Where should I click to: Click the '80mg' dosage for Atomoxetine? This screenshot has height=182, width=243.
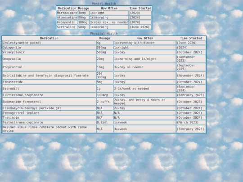tap(83, 18)
